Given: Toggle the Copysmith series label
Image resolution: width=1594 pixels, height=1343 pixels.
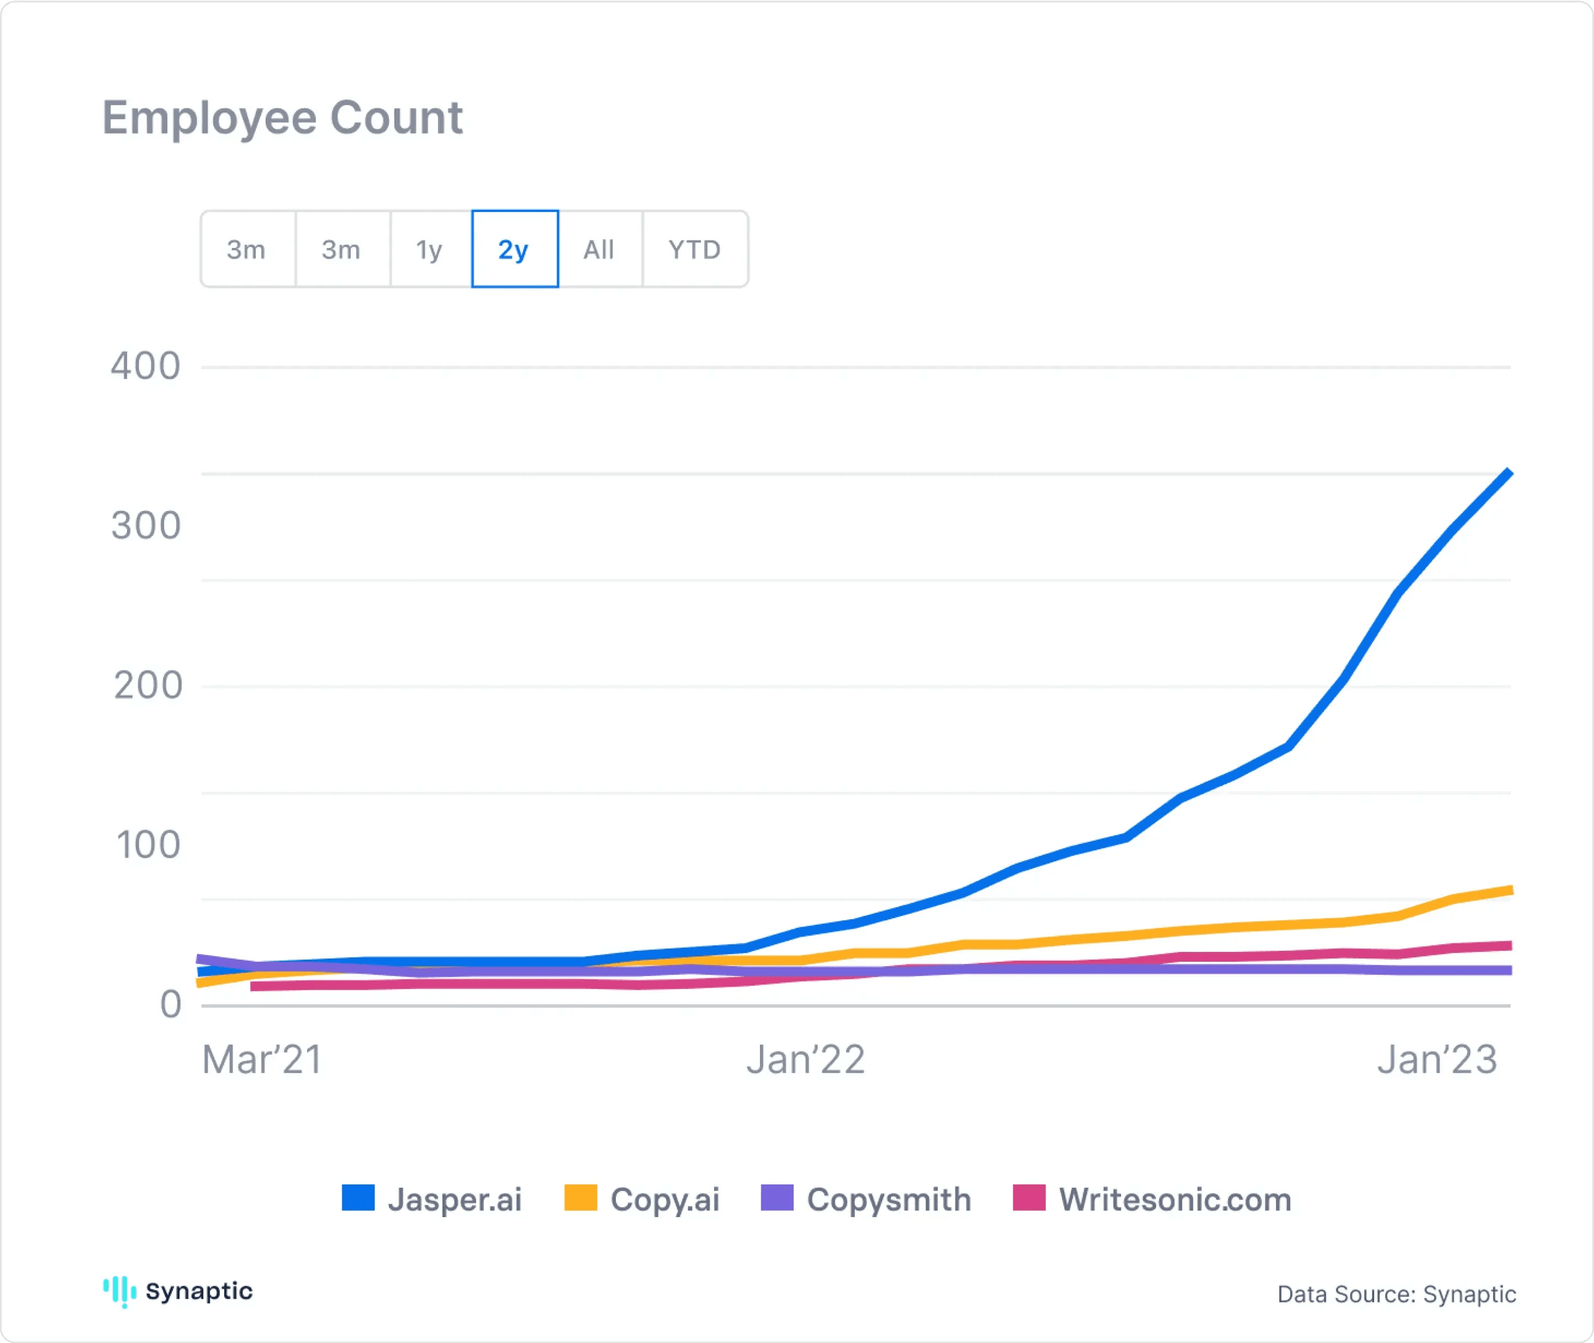Looking at the screenshot, I should [x=888, y=1199].
